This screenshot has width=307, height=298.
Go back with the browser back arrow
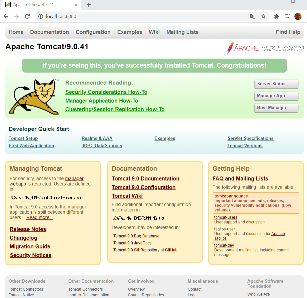click(x=6, y=16)
